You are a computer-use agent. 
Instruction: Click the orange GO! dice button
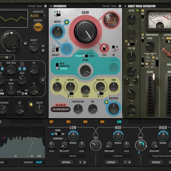coord(38,27)
